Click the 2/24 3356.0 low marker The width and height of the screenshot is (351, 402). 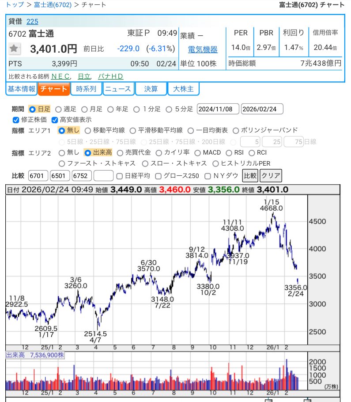pos(296,291)
